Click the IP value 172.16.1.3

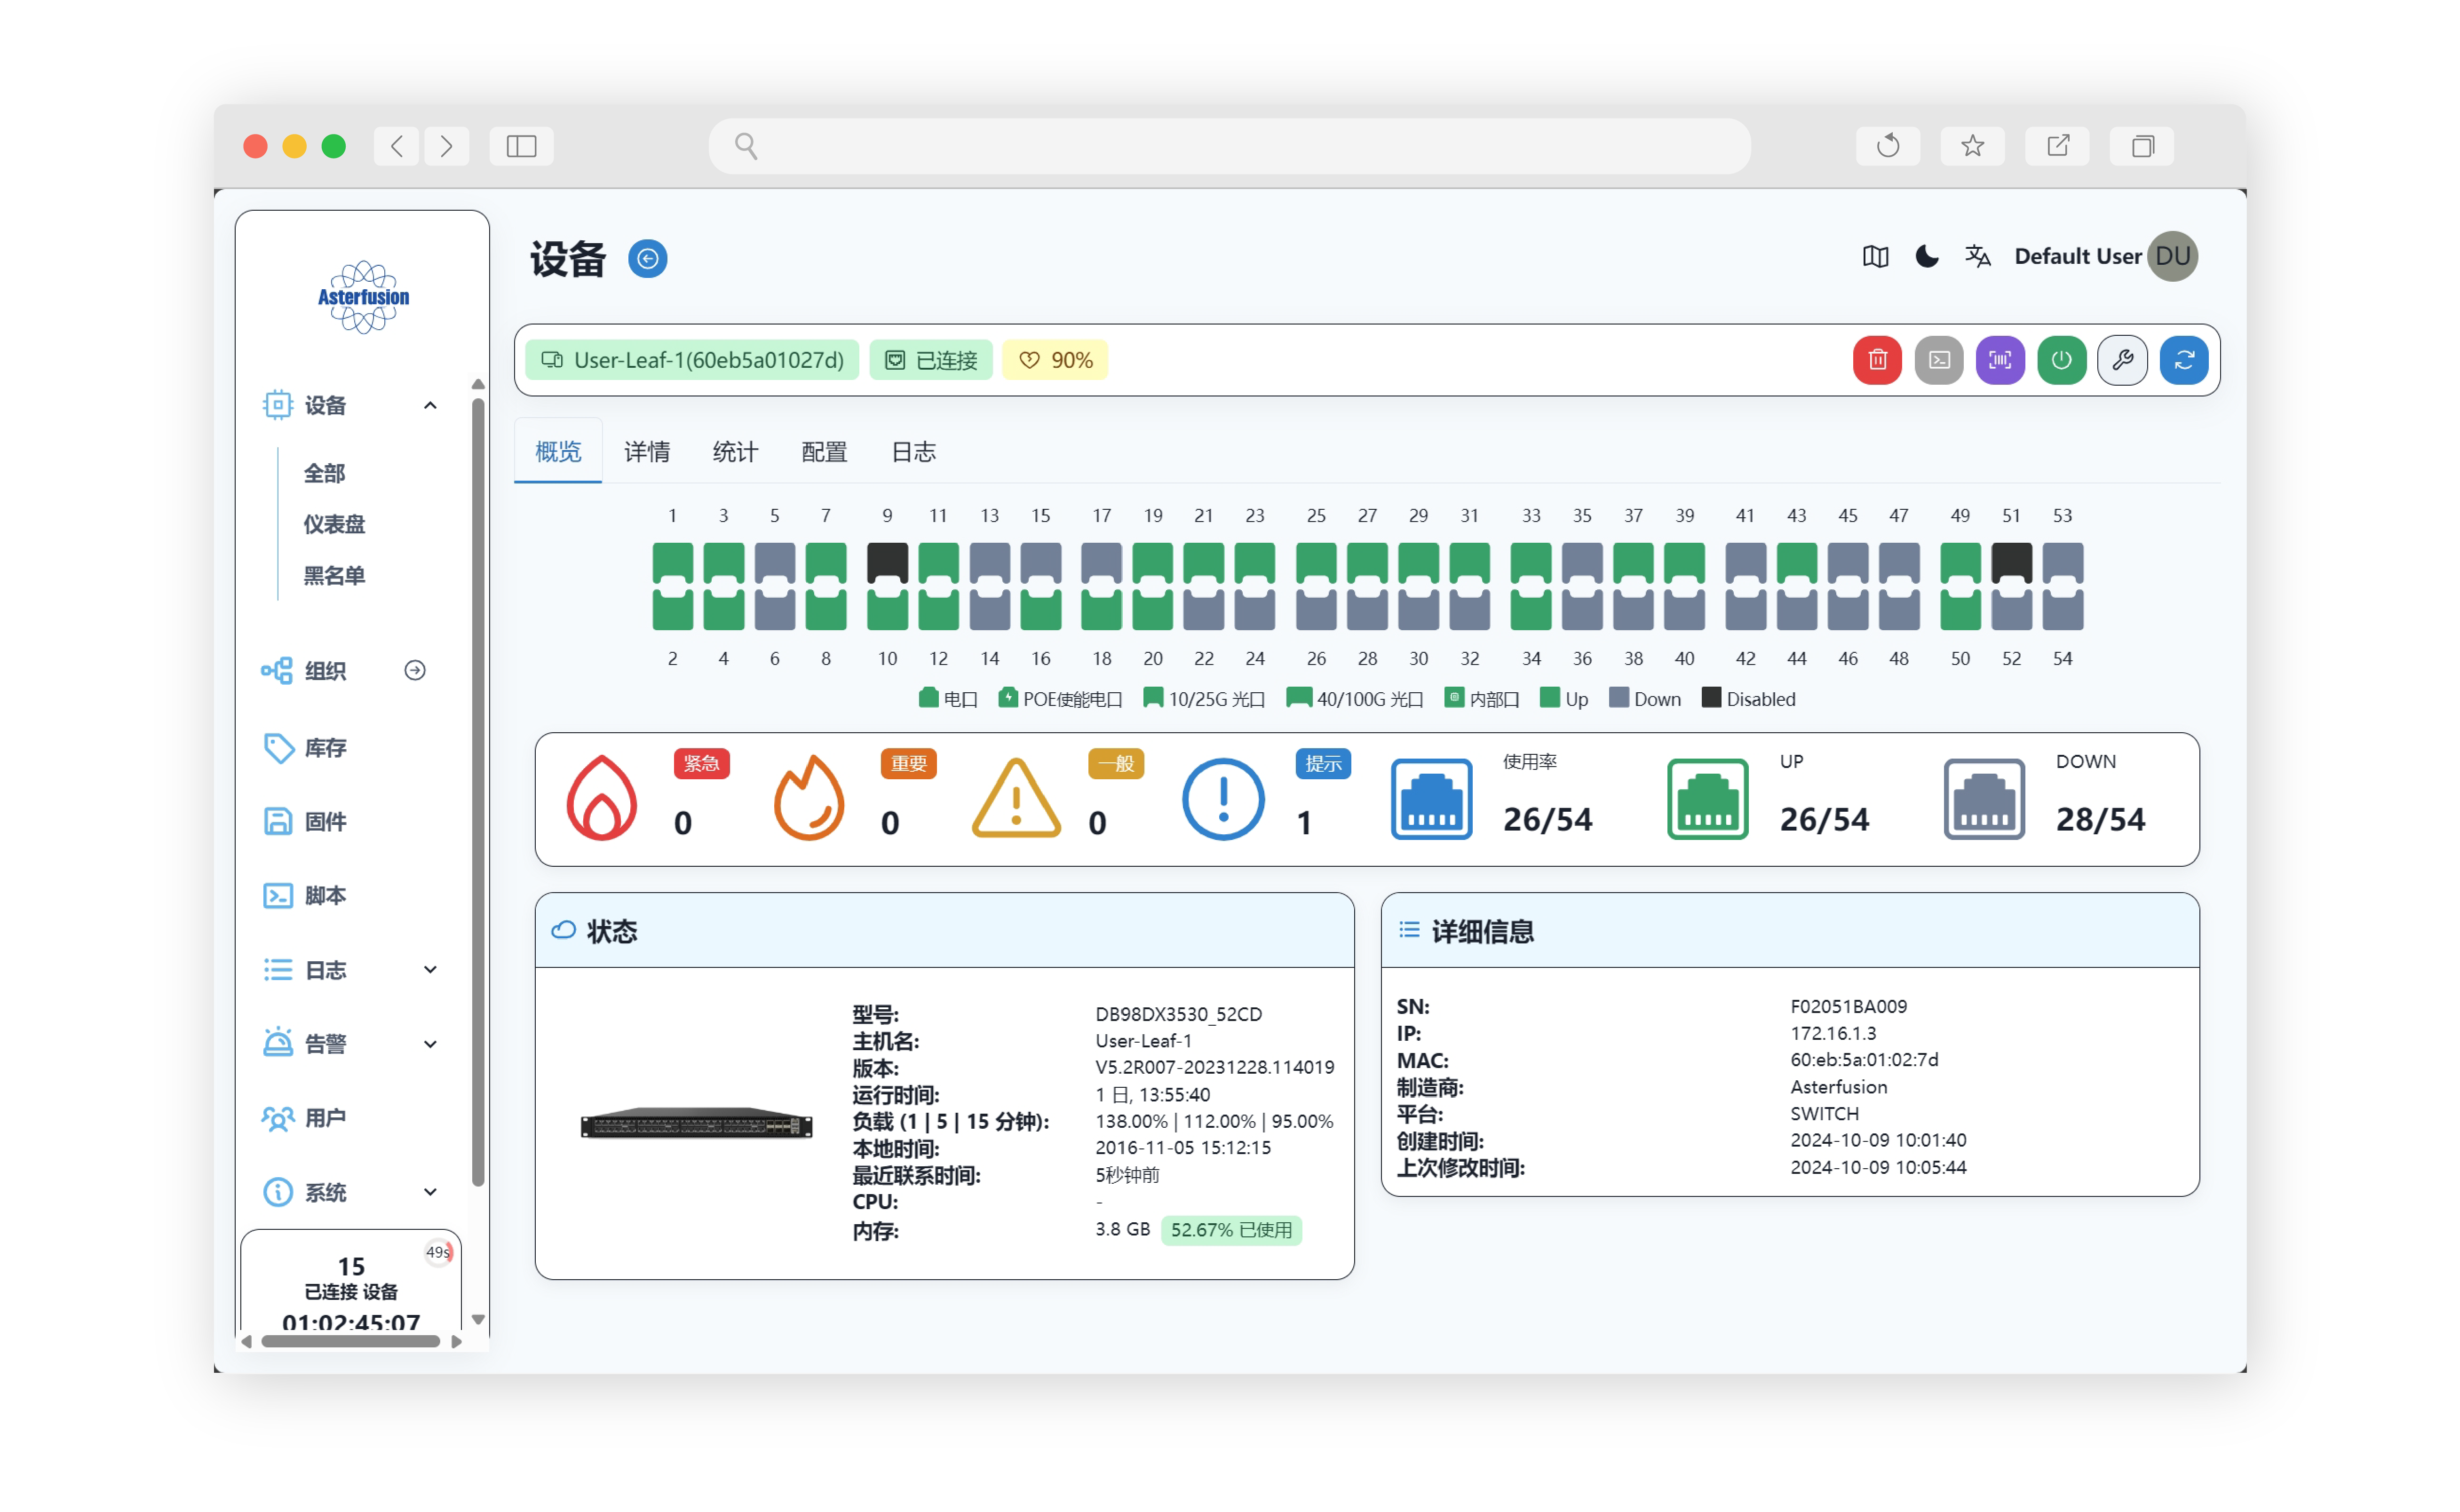click(x=1833, y=1034)
